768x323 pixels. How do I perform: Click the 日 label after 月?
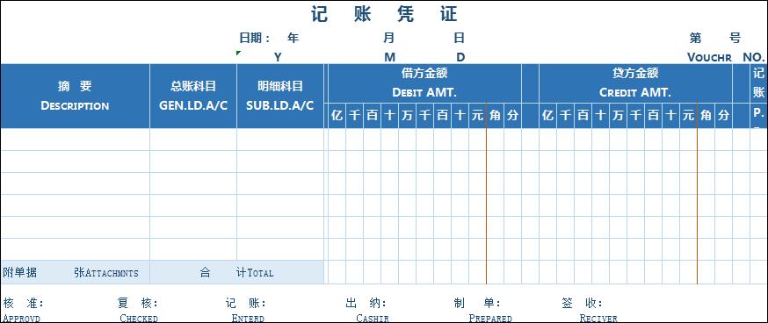click(459, 38)
